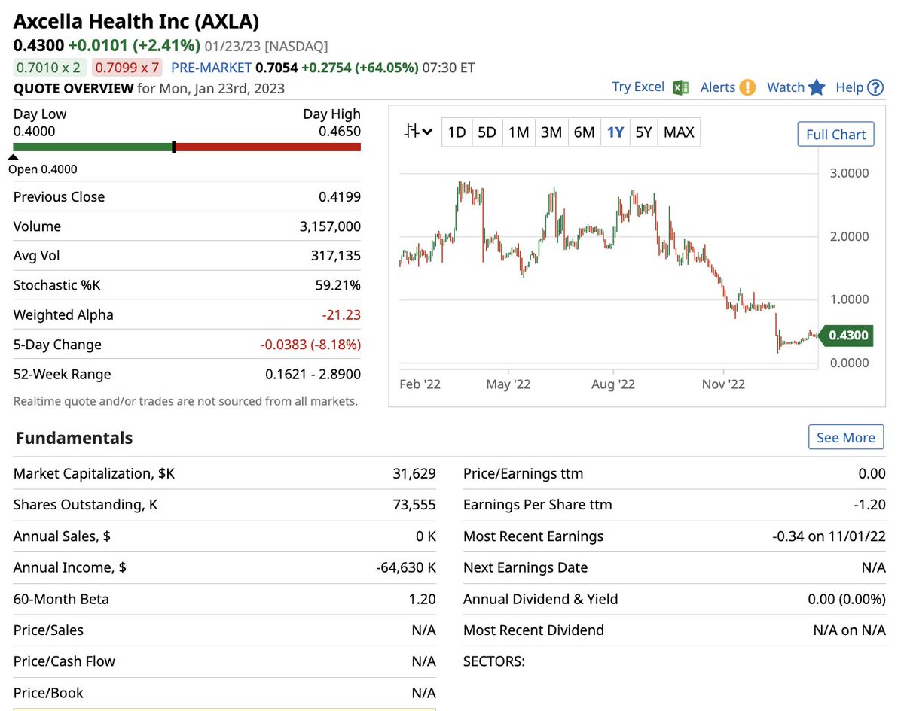Select the 1Y chart range
Screen dimensions: 904x711
pos(615,132)
